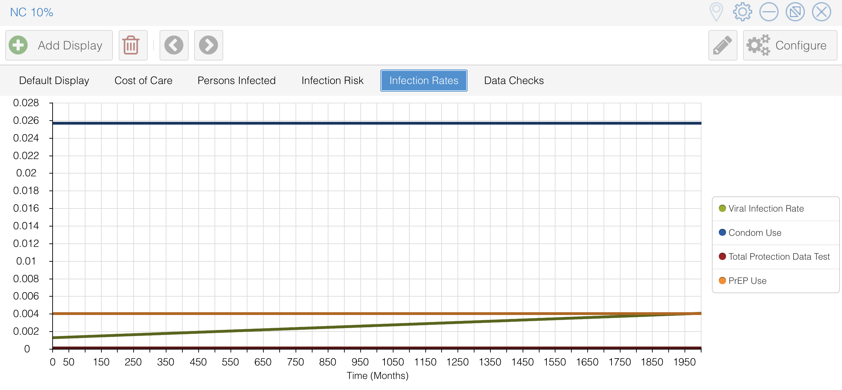842x390 pixels.
Task: Click the dark red Total Protection color dot
Action: (722, 256)
